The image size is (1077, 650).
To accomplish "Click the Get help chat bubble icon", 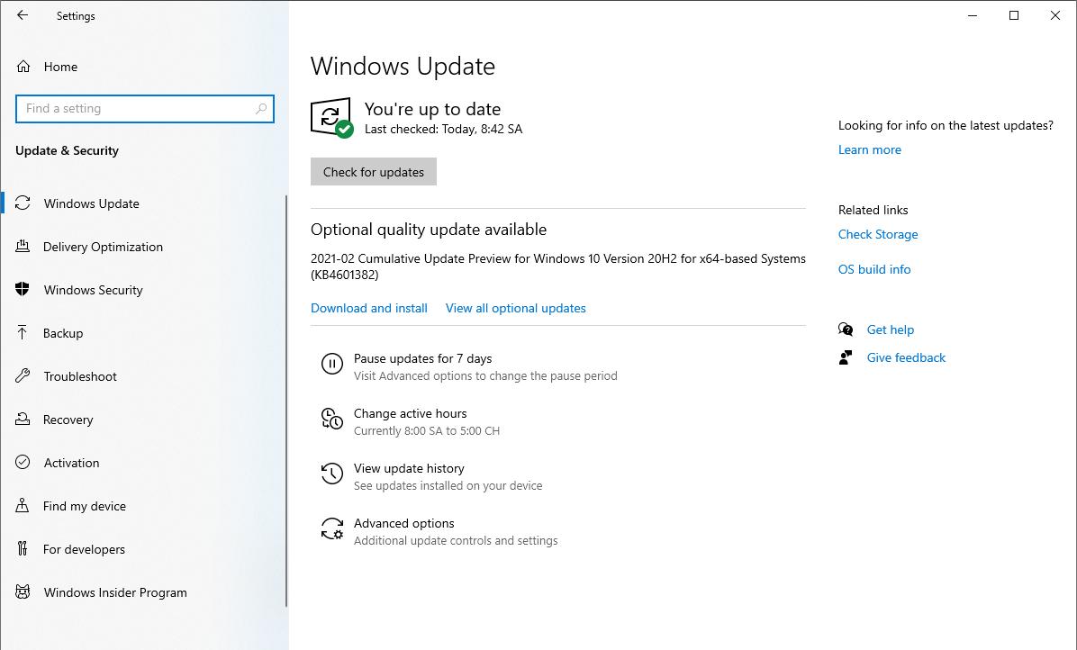I will 846,330.
